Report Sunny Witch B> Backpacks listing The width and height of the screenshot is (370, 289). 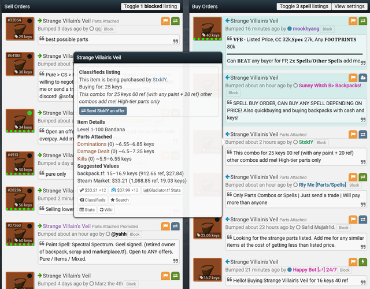pos(353,77)
